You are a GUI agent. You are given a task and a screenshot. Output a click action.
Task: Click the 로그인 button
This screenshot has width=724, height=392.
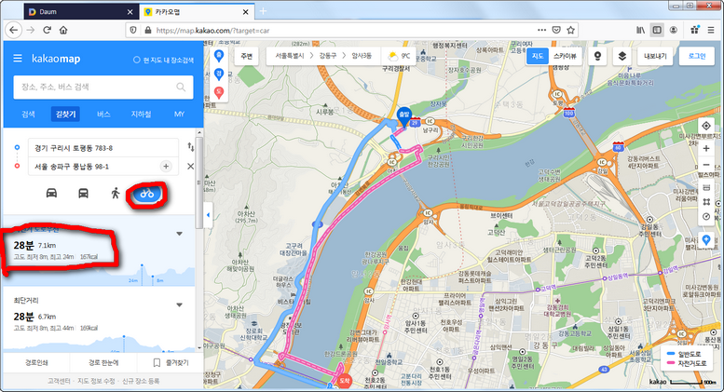(697, 56)
